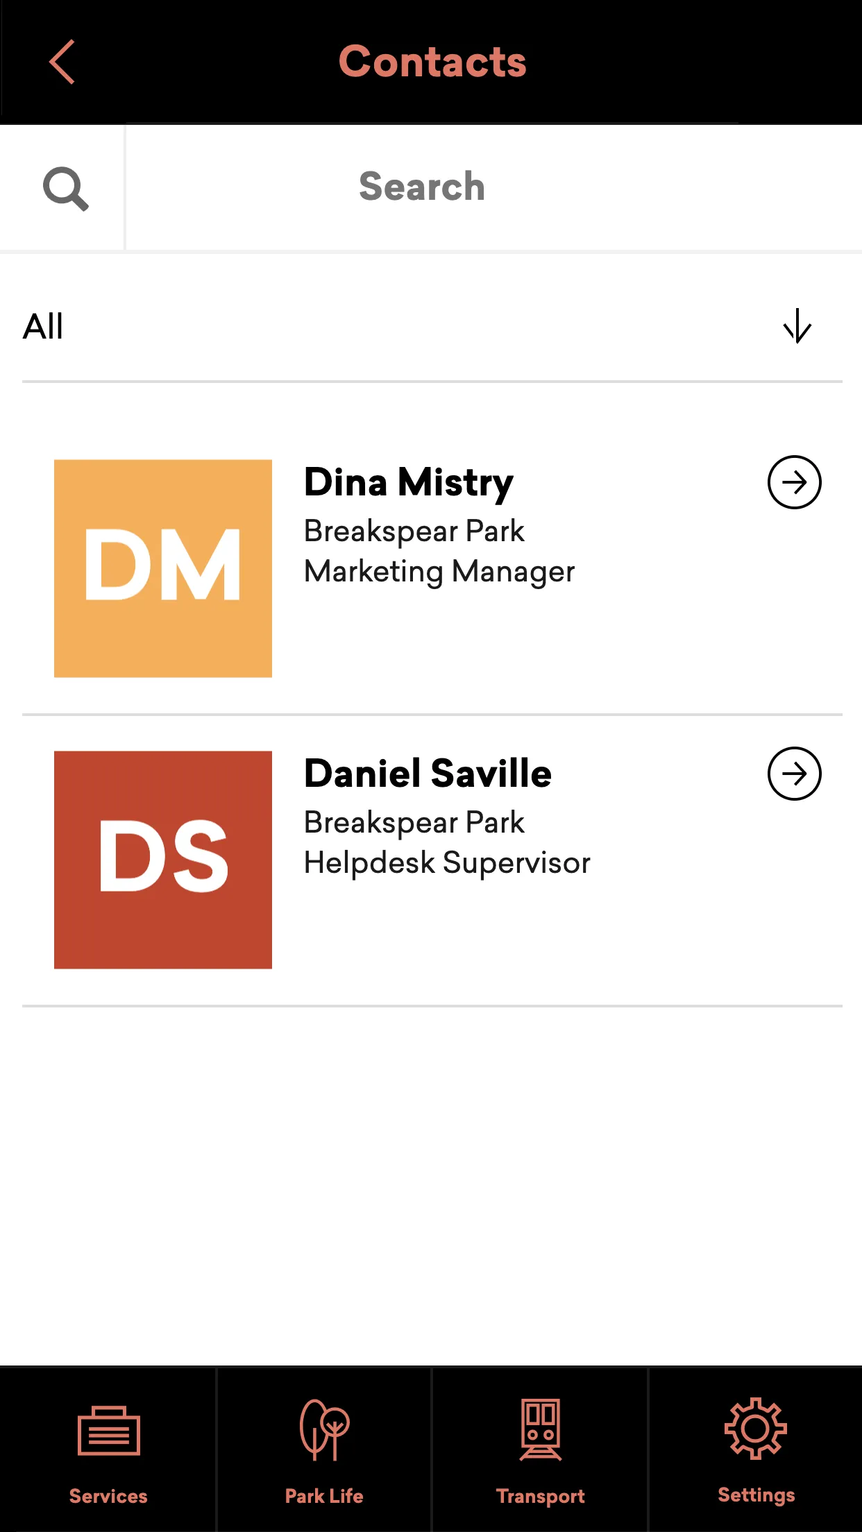Screen dimensions: 862x1532
Task: Tap the Park Life trees icon
Action: click(x=324, y=1430)
